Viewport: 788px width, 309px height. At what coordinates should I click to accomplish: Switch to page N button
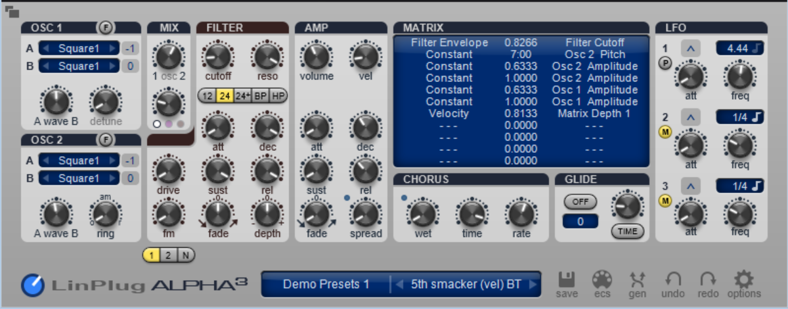(x=186, y=255)
